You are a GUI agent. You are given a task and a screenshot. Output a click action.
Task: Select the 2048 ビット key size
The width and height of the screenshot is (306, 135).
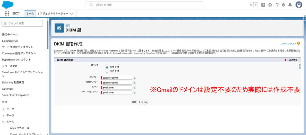(107, 67)
